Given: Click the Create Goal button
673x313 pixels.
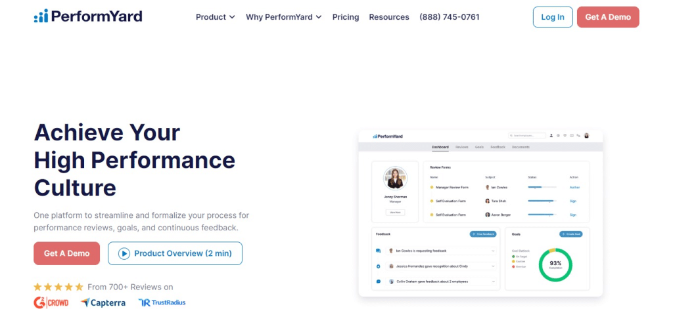Looking at the screenshot, I should pyautogui.click(x=571, y=234).
